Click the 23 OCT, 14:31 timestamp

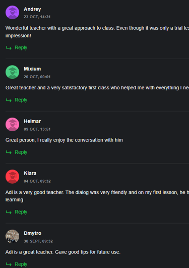click(37, 17)
